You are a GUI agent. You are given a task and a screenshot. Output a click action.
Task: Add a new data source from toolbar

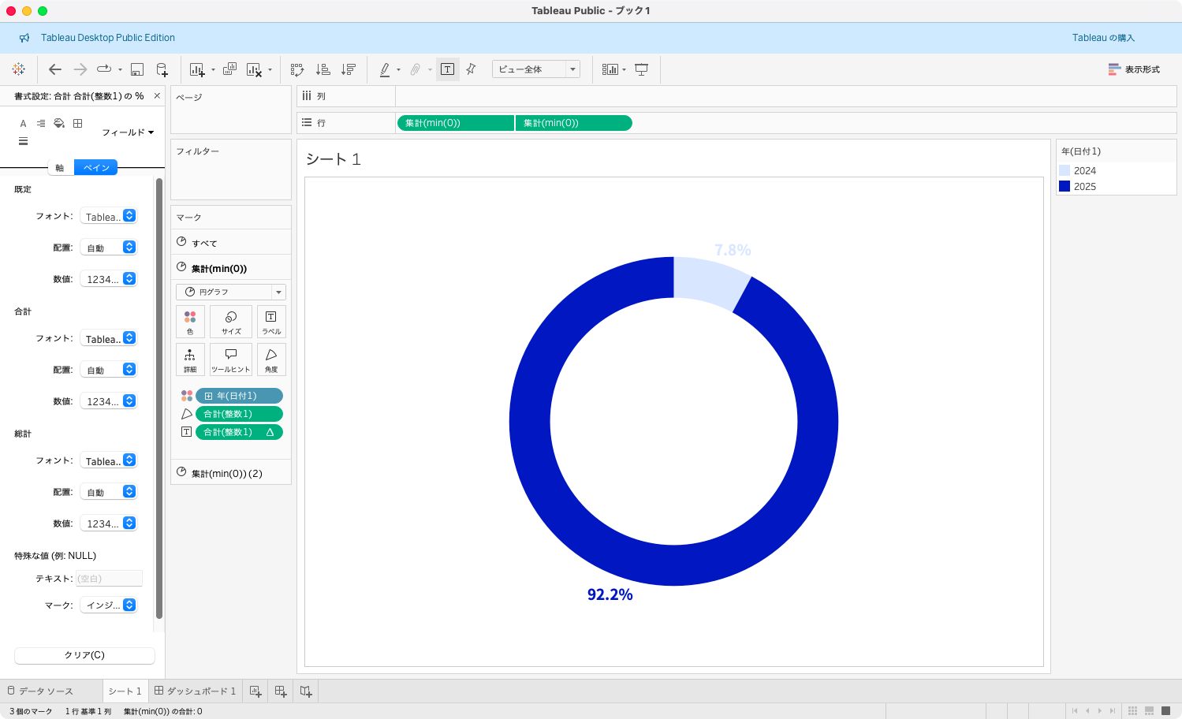162,69
